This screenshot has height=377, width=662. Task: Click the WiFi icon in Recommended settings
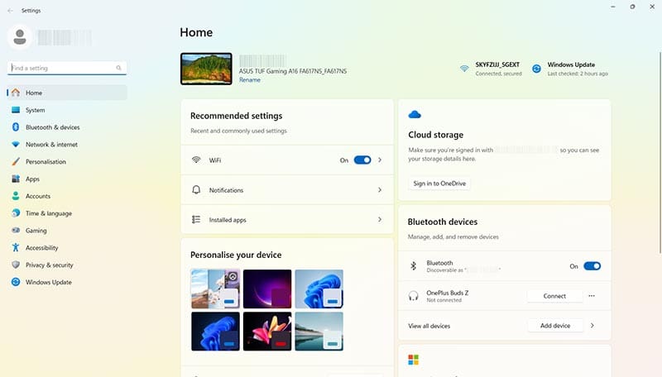click(196, 160)
